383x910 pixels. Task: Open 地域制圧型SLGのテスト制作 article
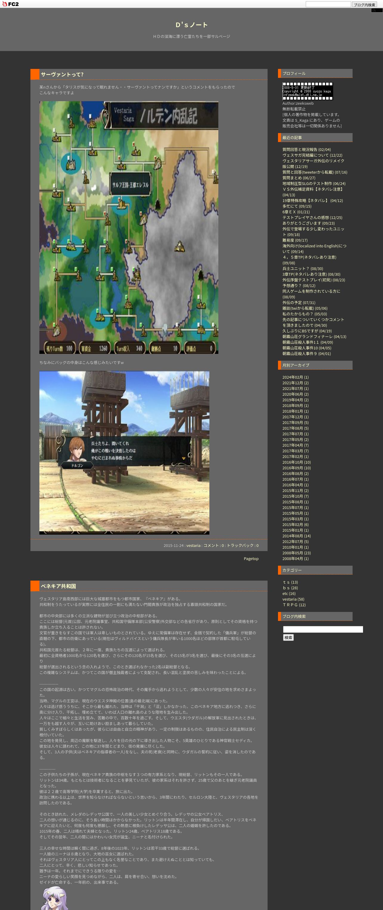point(314,183)
